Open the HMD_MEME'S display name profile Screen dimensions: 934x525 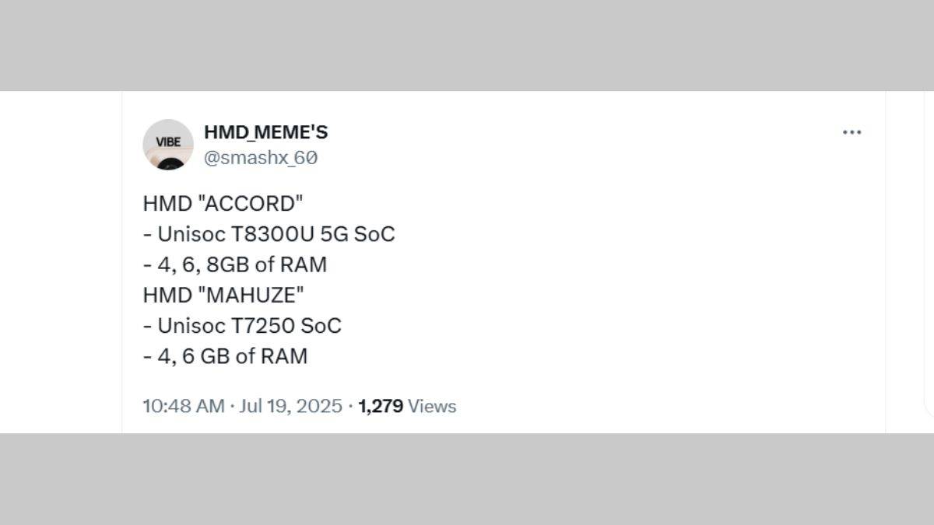pos(265,132)
